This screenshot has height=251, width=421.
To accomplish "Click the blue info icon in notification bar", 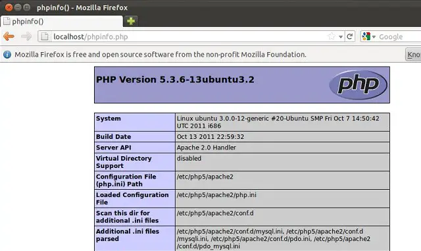I will [7, 55].
